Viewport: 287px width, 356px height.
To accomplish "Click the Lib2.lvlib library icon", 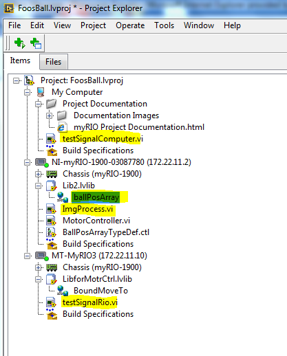I will click(51, 186).
